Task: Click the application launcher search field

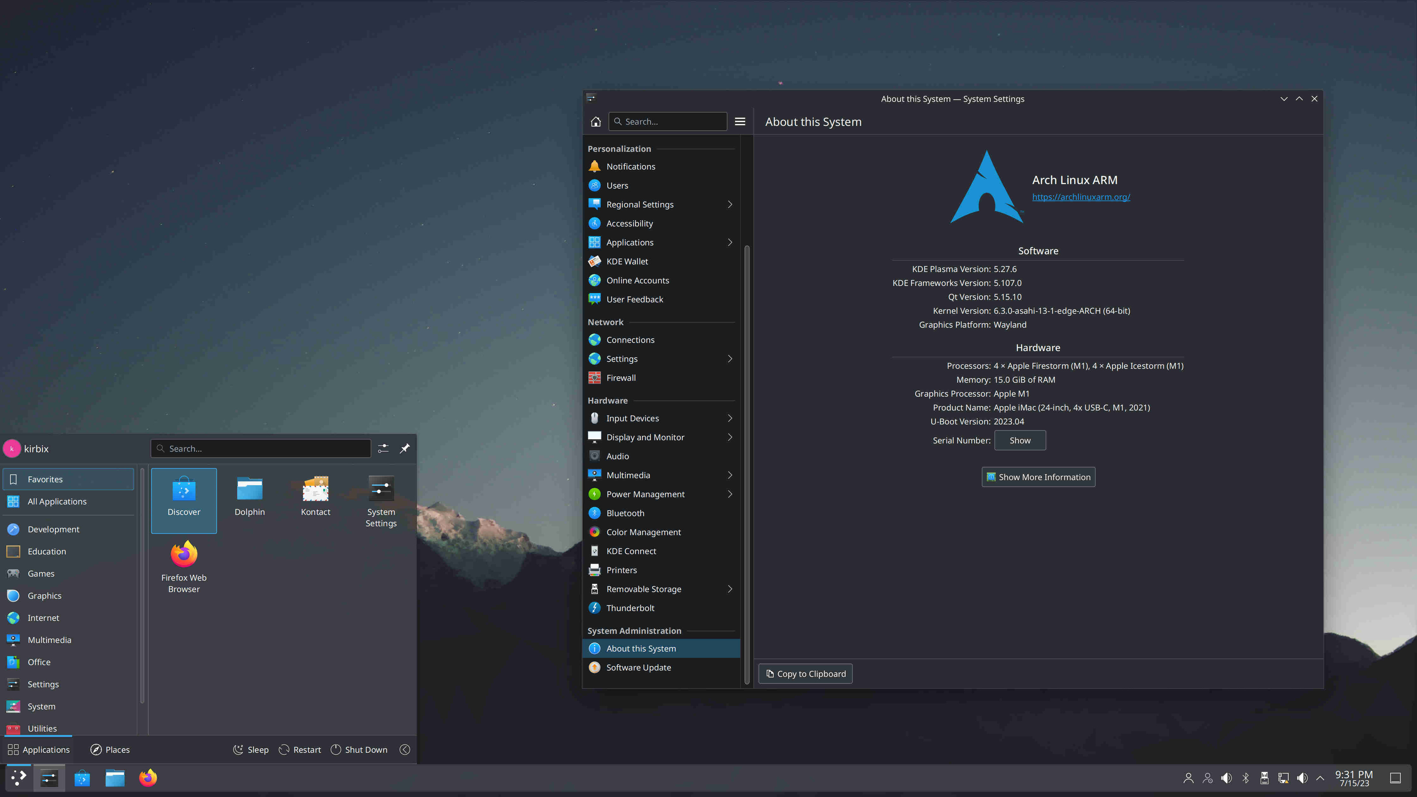Action: click(x=261, y=448)
